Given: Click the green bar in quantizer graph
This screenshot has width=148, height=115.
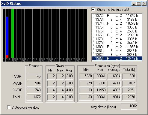Looking at the screenshot, I should pos(12,33).
